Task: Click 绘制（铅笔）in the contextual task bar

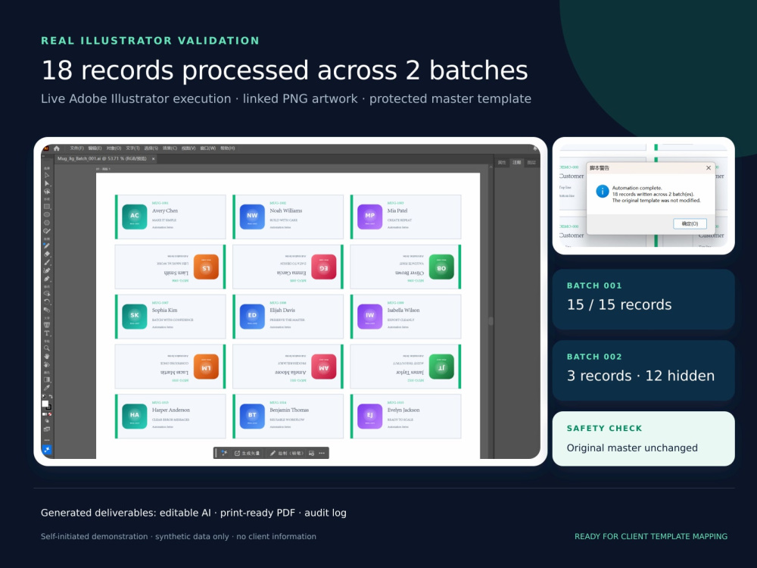Action: click(287, 453)
